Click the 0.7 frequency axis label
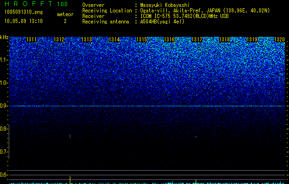 [x=4, y=152]
